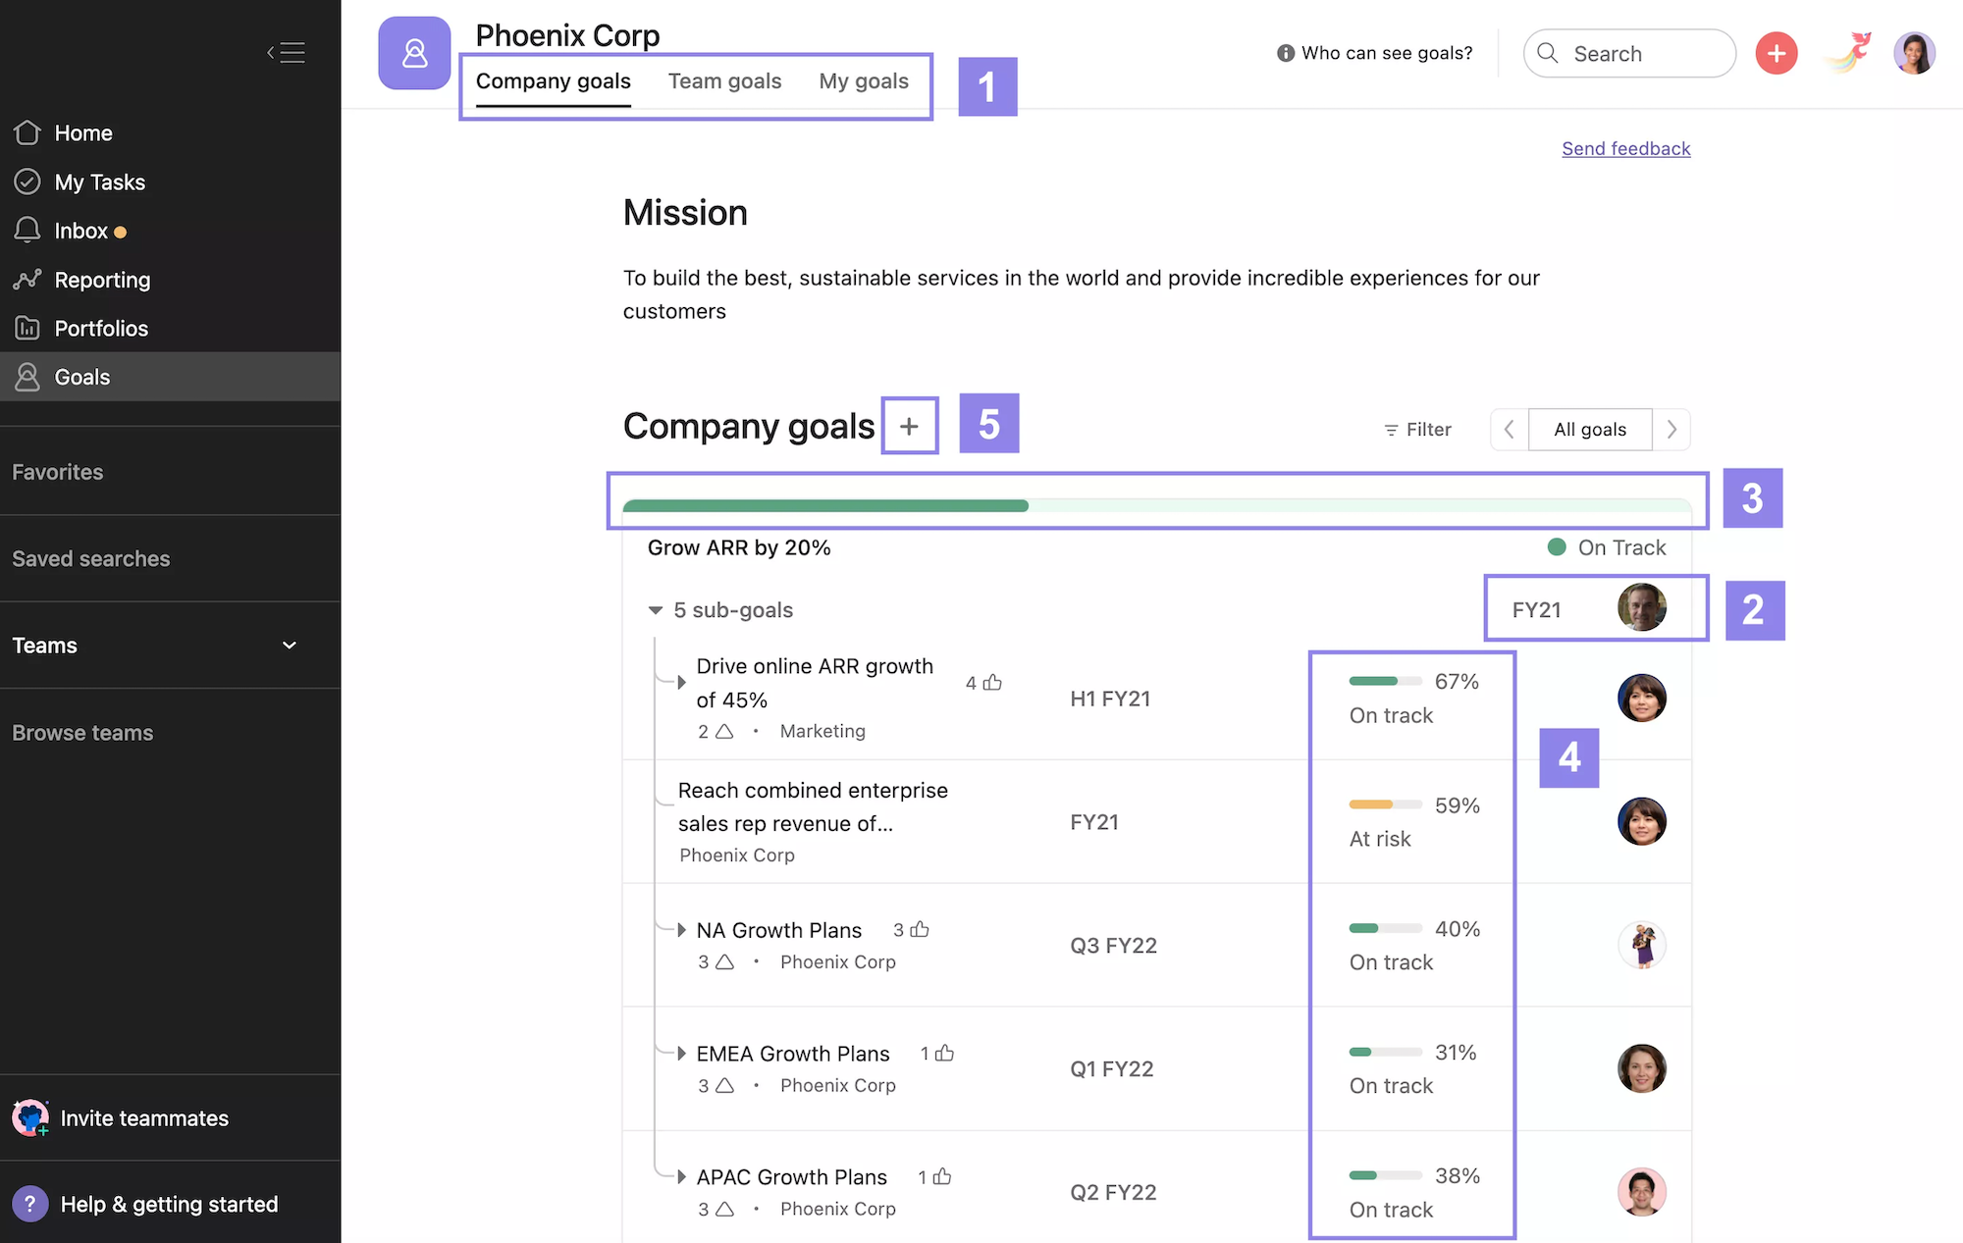The width and height of the screenshot is (1963, 1243).
Task: Click the Send feedback link
Action: click(x=1625, y=146)
